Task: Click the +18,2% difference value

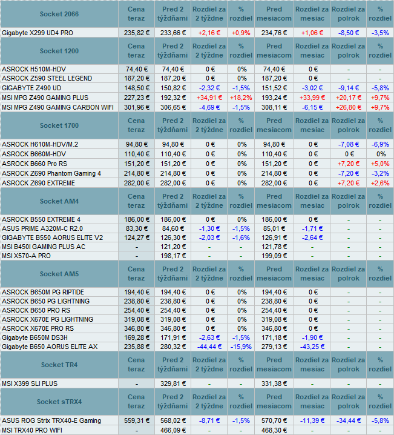Action: tap(242, 98)
